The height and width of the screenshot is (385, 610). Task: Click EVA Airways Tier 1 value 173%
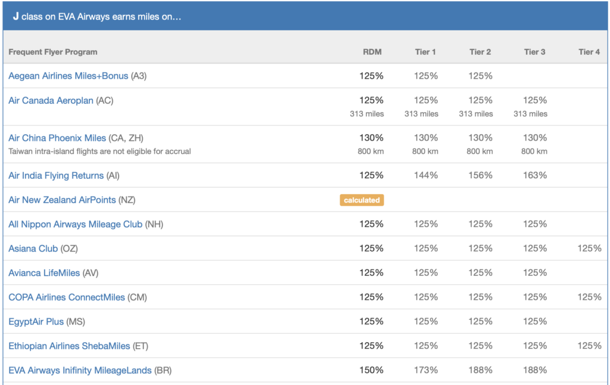425,370
